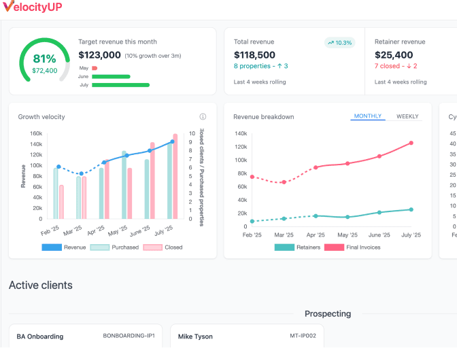Viewport: 457px width, 359px height.
Task: Click the 10.3% trend badge
Action: (339, 42)
